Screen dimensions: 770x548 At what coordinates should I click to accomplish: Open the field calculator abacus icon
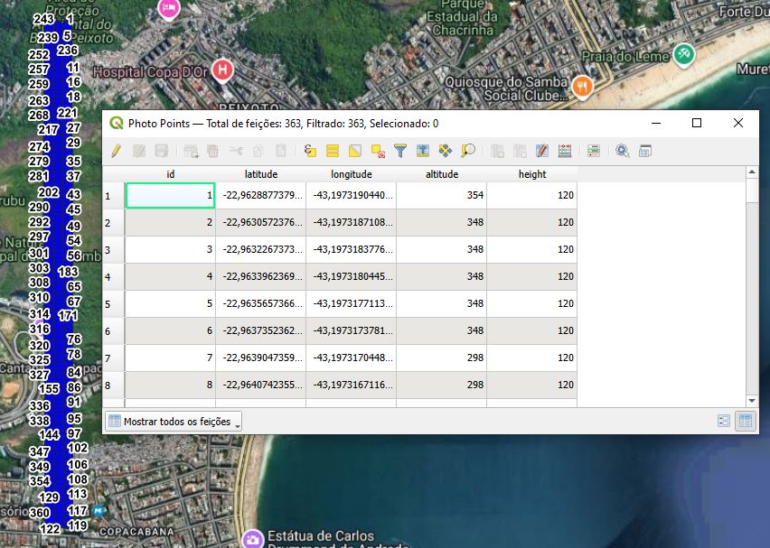(565, 152)
